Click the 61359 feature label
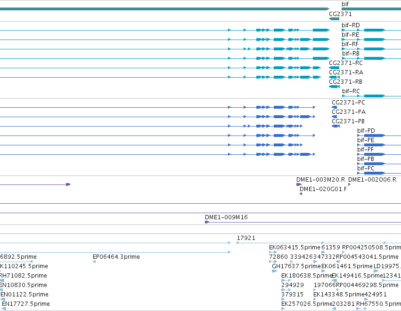 click(331, 247)
